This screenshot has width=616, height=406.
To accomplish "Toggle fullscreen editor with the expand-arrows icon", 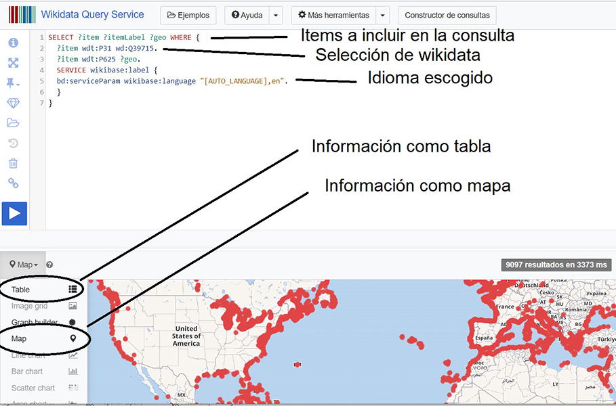I will [14, 63].
